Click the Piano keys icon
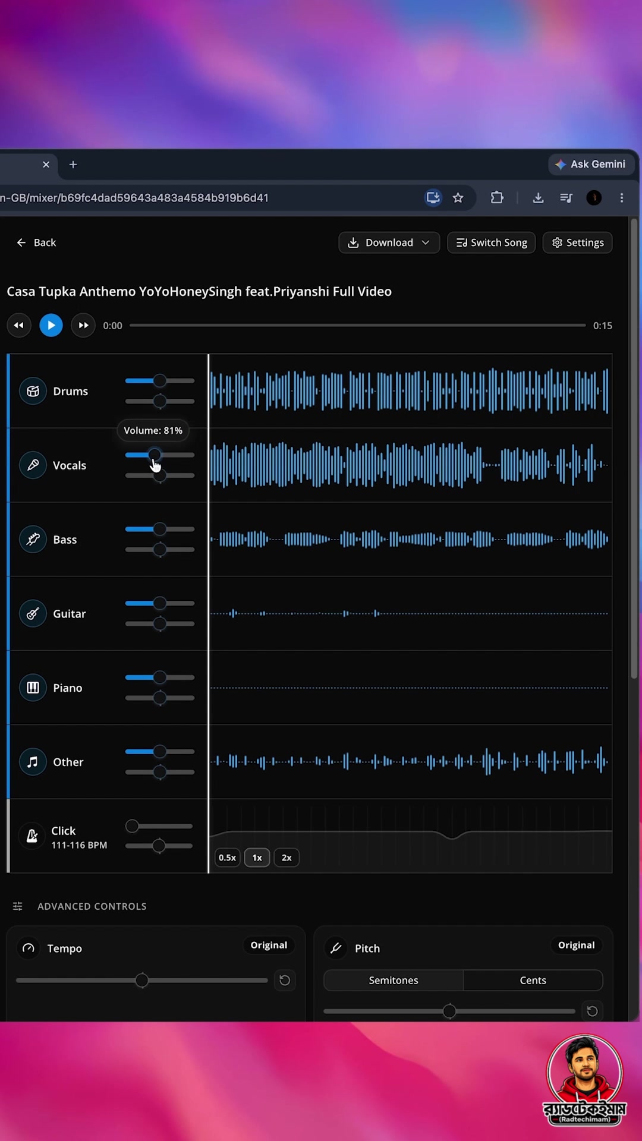Viewport: 642px width, 1141px height. 33,688
